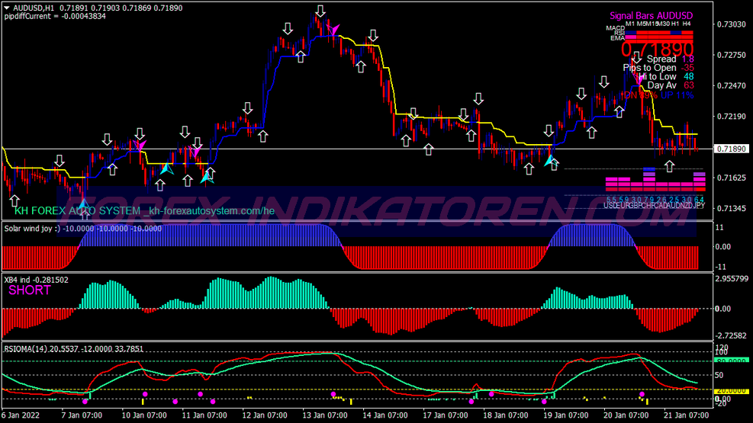Click the 17 Jan 07:00 date on time axis
Image resolution: width=753 pixels, height=423 pixels.
point(446,415)
